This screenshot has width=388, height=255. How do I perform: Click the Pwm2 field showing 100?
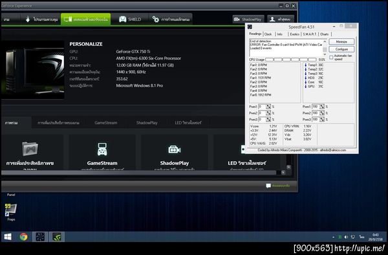click(316, 113)
